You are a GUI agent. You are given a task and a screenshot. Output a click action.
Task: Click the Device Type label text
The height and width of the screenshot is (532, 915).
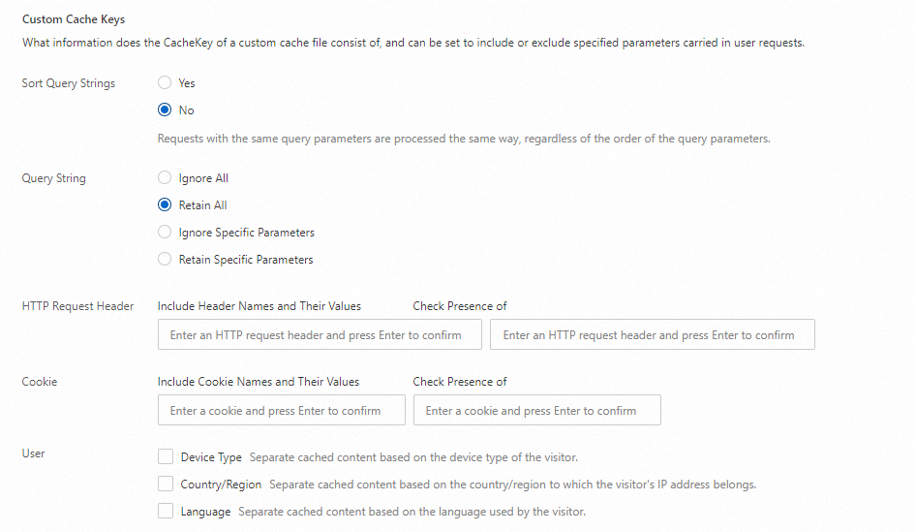(x=211, y=456)
